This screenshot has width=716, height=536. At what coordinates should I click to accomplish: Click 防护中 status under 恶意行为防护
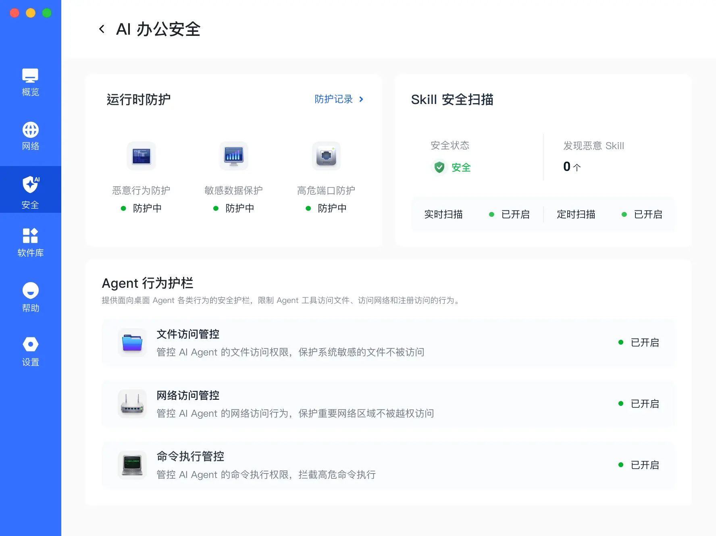click(x=142, y=208)
